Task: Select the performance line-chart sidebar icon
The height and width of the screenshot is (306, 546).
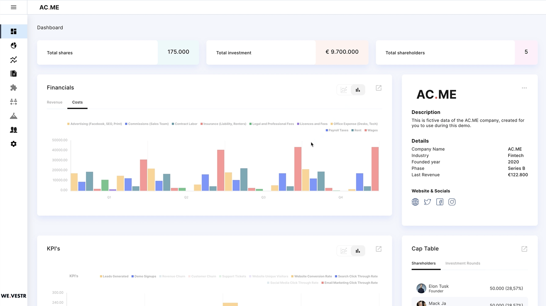Action: click(x=14, y=60)
